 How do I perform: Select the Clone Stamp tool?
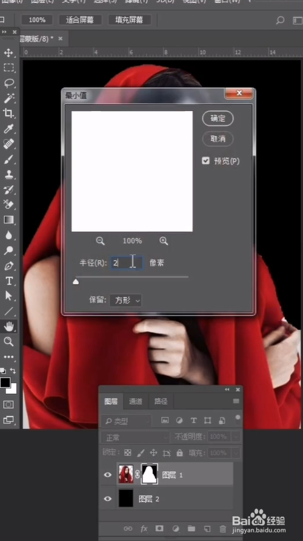click(8, 174)
